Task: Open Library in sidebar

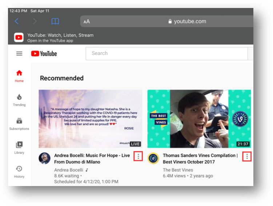Action: (19, 148)
